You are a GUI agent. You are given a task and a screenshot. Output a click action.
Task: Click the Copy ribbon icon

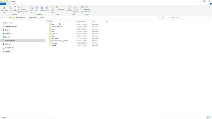point(10,9)
